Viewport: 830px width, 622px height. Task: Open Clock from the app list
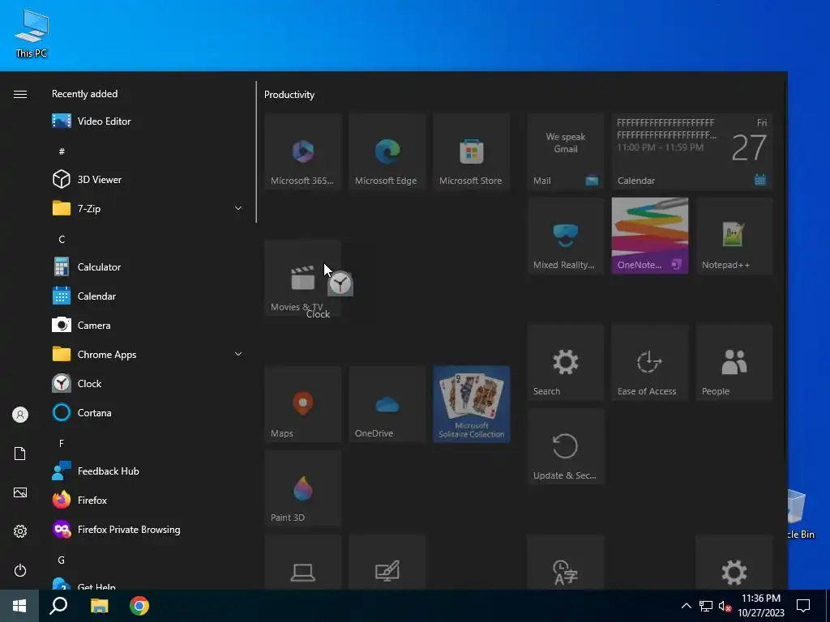click(x=148, y=383)
